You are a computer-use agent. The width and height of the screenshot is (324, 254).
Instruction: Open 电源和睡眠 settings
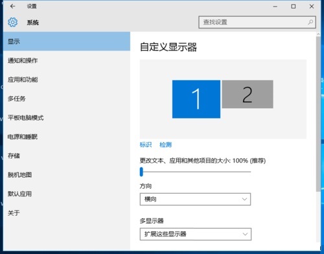(67, 137)
